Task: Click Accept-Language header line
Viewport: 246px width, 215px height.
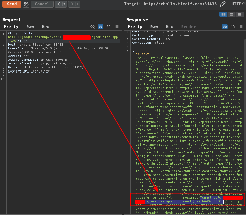Action: 38,60
